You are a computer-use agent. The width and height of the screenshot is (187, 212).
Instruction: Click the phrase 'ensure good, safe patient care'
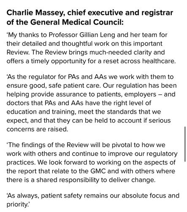click(54, 86)
